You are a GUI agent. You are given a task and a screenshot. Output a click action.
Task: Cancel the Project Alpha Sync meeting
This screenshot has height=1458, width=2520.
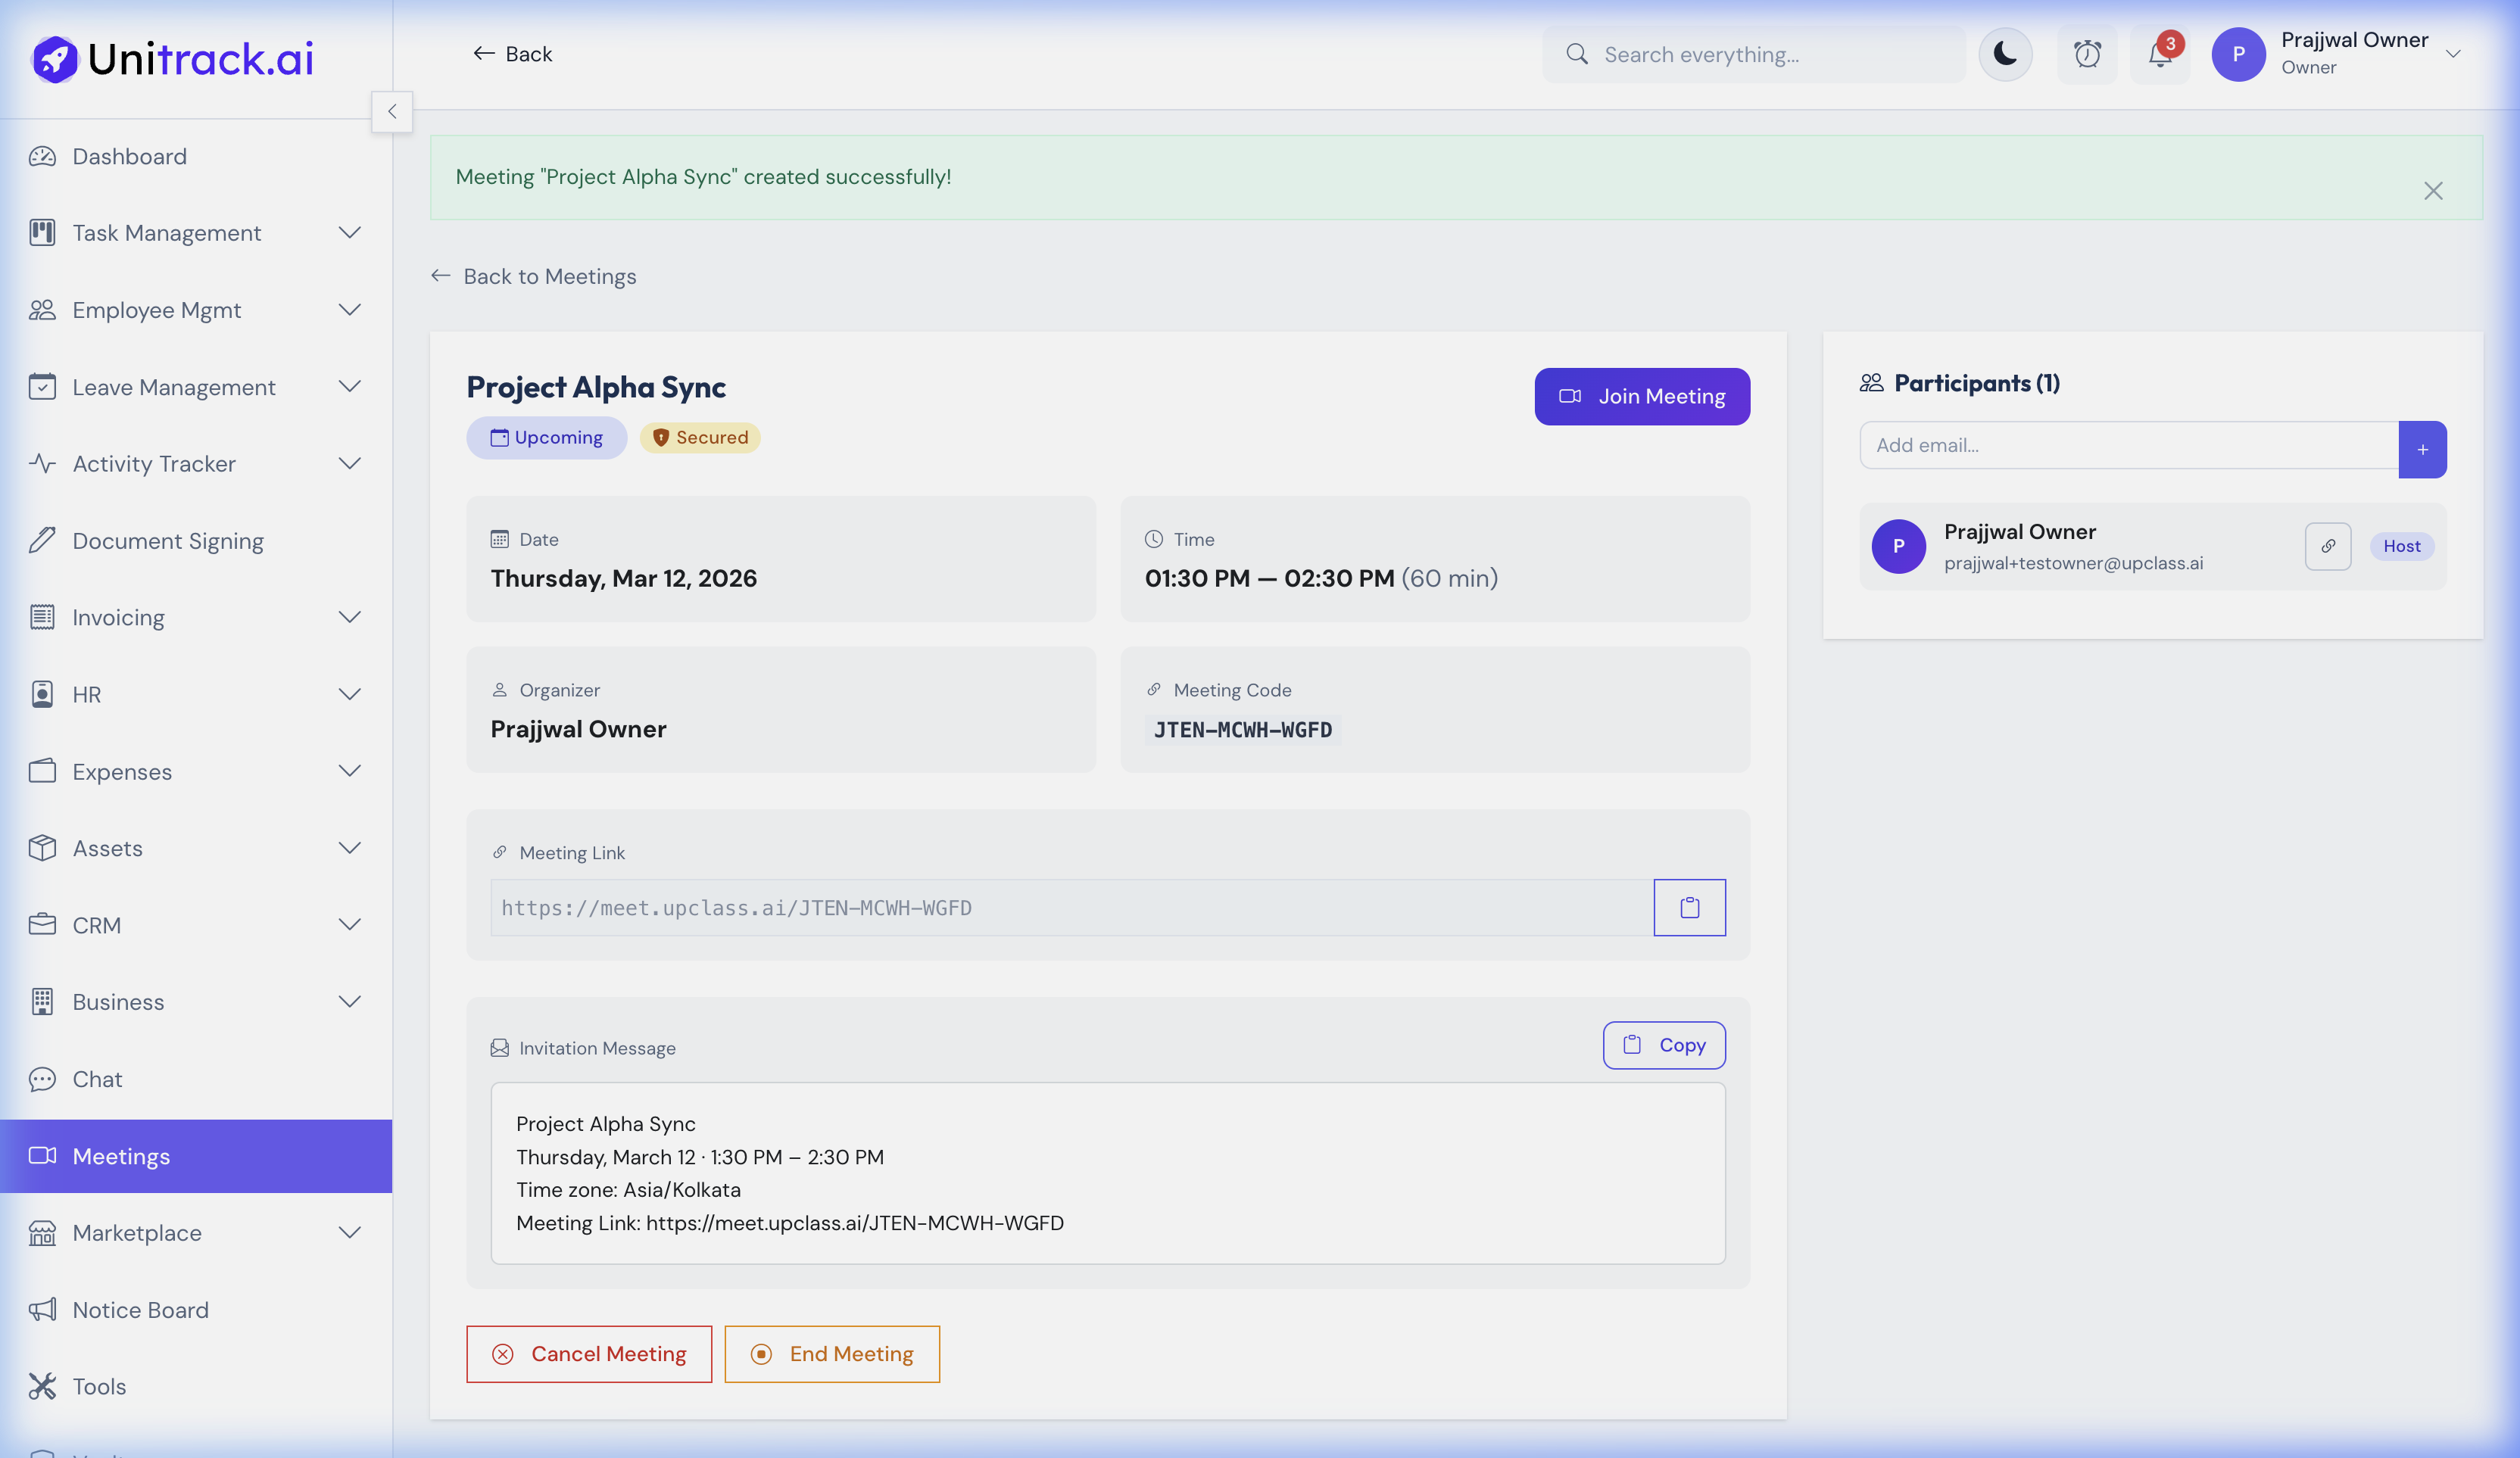(x=589, y=1354)
